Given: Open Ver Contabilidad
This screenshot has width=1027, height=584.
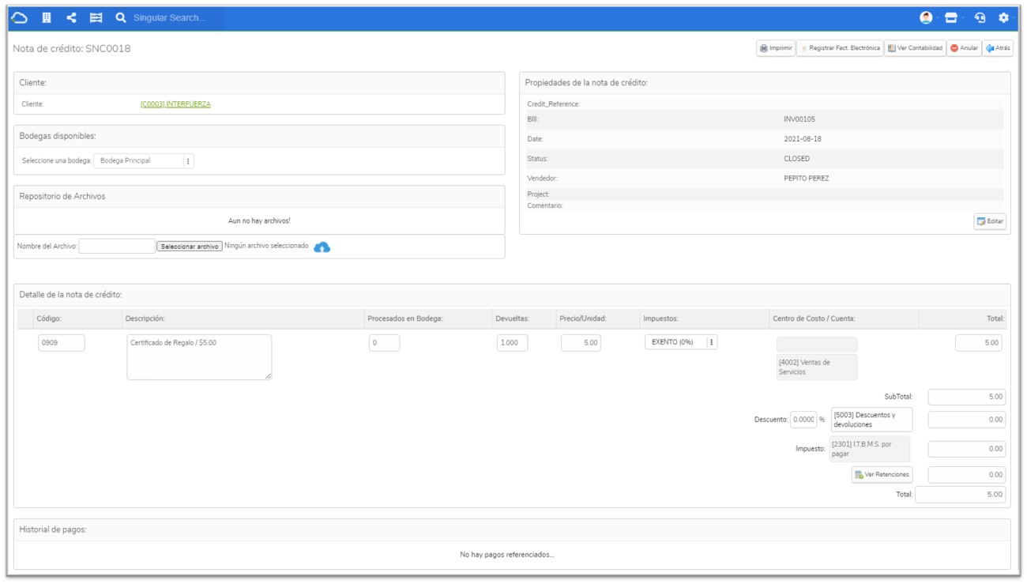Looking at the screenshot, I should (x=915, y=48).
